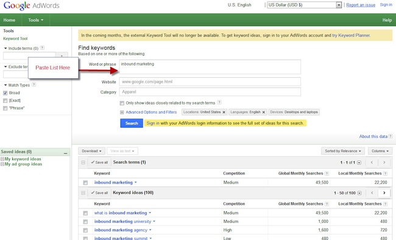Open the Tools dropdown menu
This screenshot has height=240, width=396.
[x=35, y=20]
